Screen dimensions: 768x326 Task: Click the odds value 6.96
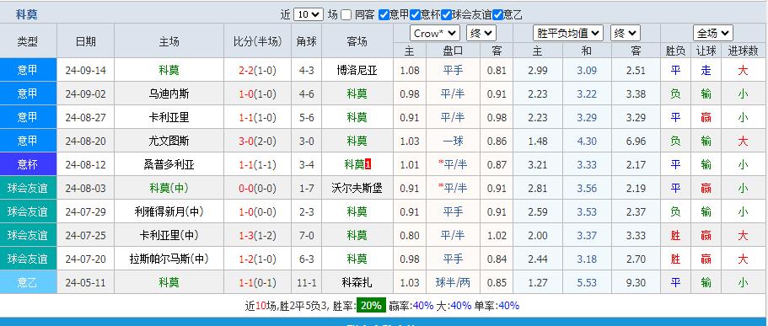pyautogui.click(x=636, y=141)
